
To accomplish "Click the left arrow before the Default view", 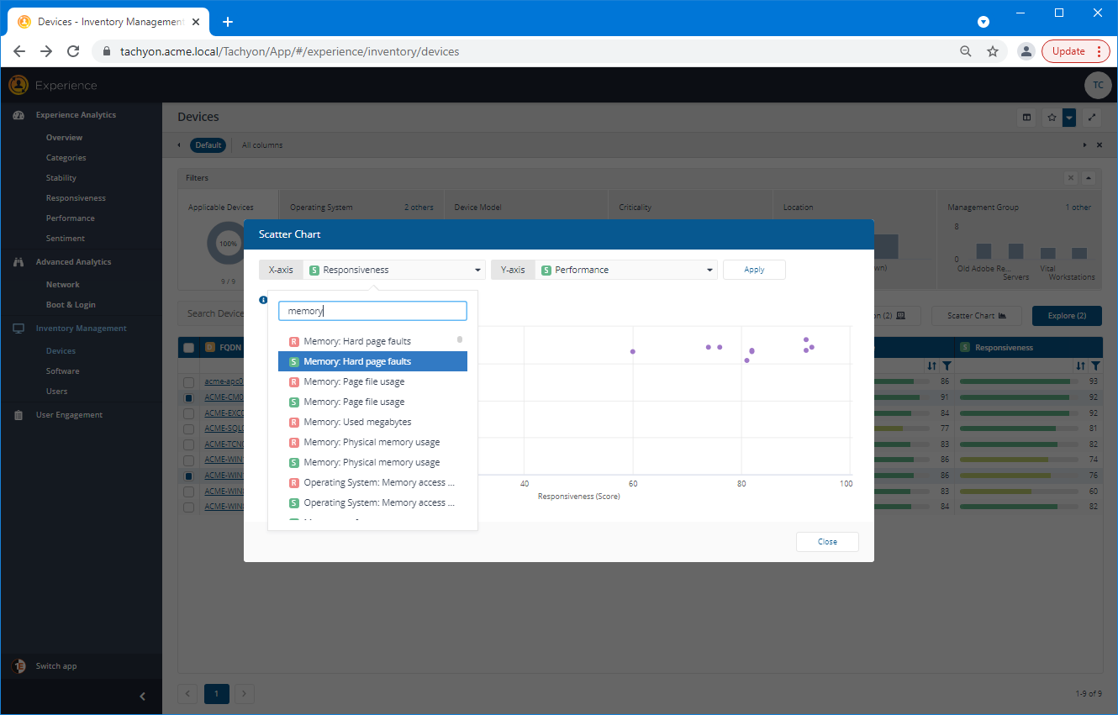I will 179,145.
